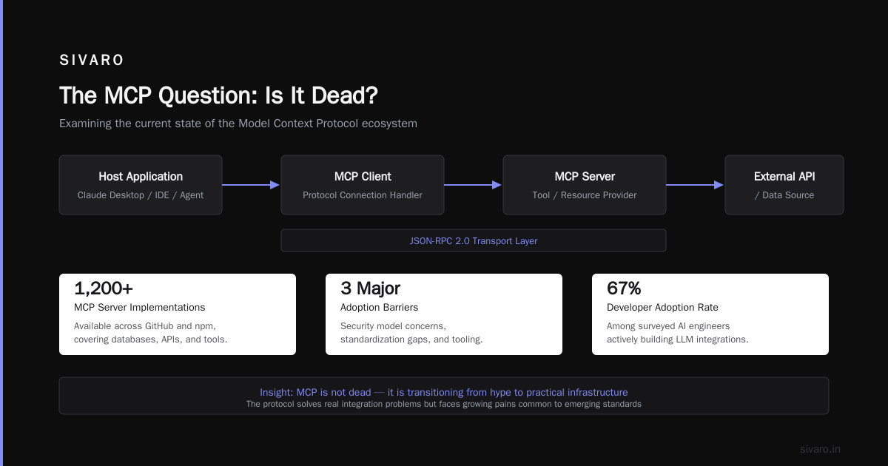The height and width of the screenshot is (466, 888).
Task: Click the SIVARO logo text
Action: click(92, 61)
